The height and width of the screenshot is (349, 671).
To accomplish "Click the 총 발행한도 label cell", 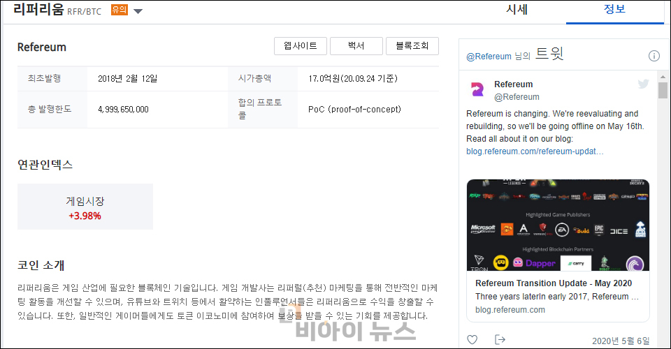I will [x=52, y=110].
